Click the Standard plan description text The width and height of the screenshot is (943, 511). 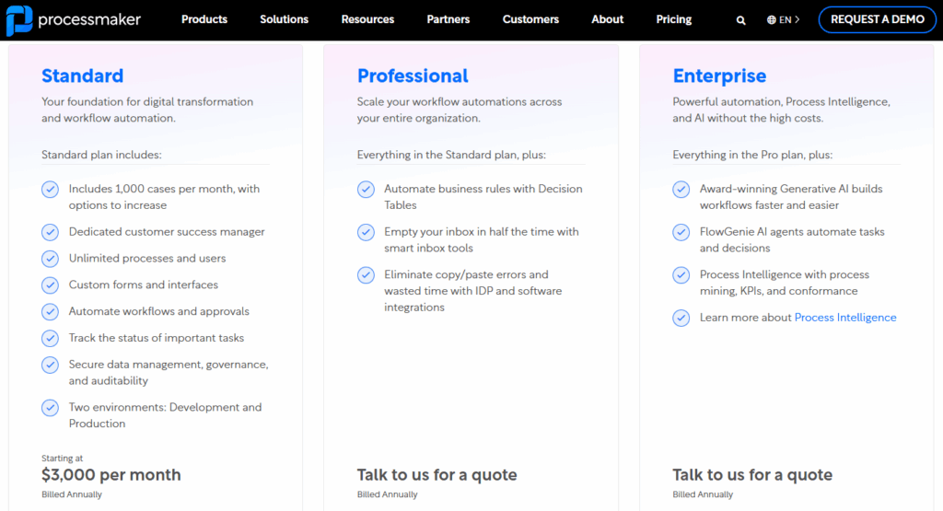[147, 110]
